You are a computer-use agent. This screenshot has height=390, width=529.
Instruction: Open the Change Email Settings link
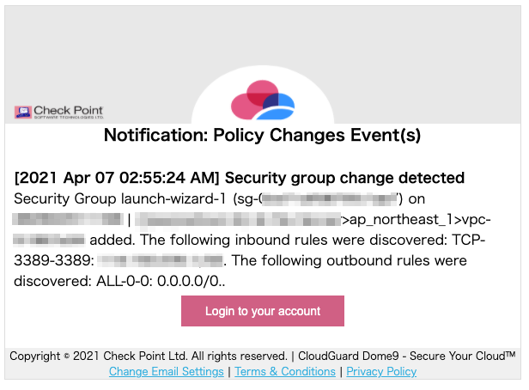167,371
